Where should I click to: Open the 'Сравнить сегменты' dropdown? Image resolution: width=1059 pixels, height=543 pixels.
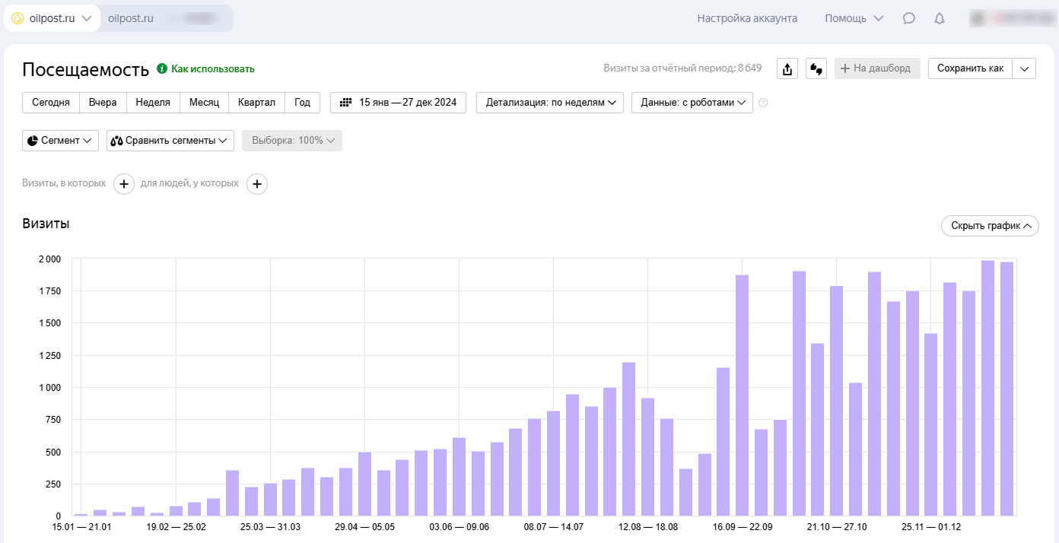click(x=170, y=141)
